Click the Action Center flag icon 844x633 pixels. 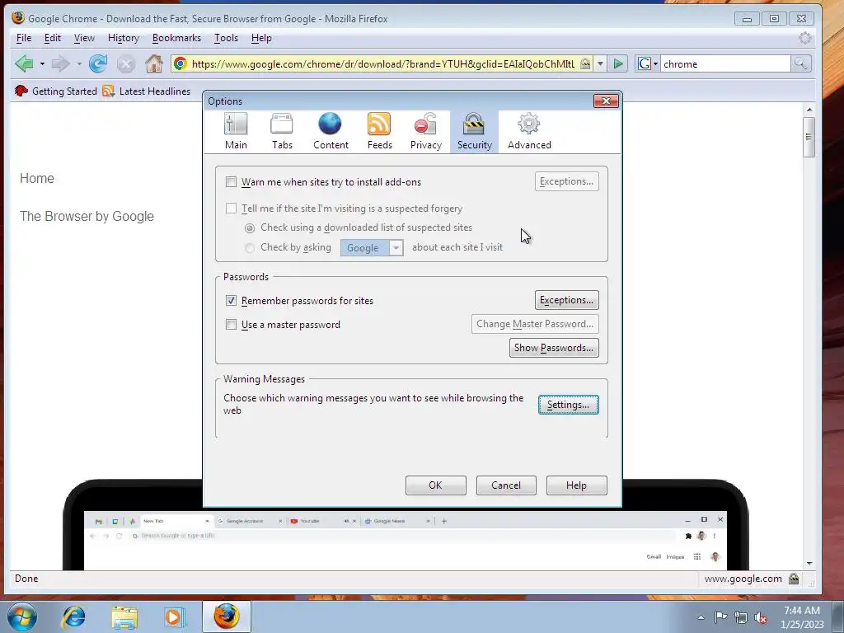pyautogui.click(x=720, y=617)
